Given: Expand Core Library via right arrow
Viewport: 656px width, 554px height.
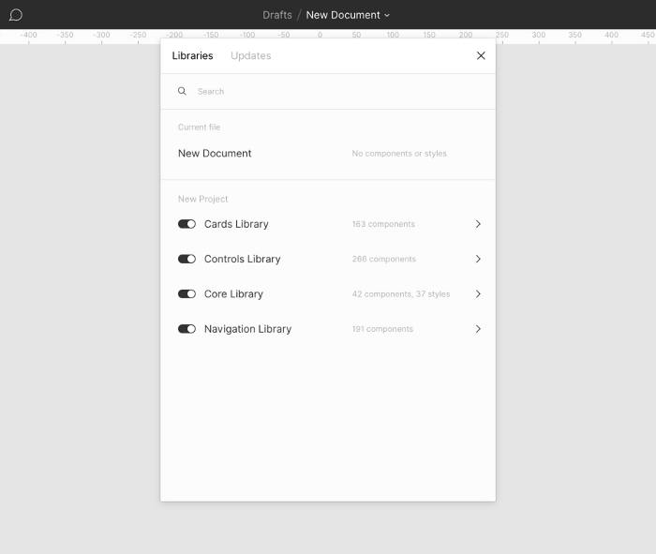Looking at the screenshot, I should click(478, 294).
